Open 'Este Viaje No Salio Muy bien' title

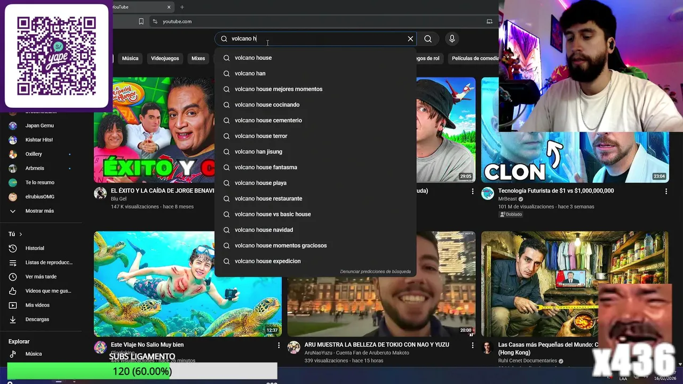tap(147, 345)
